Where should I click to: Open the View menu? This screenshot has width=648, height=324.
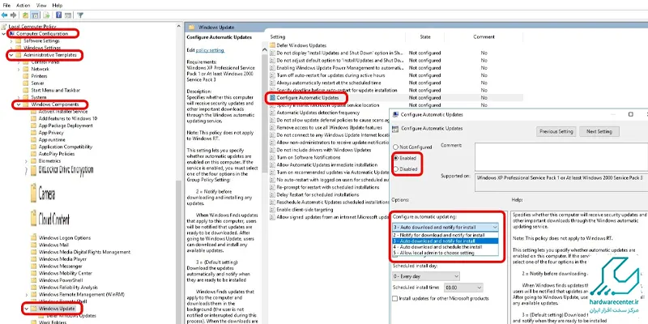pyautogui.click(x=41, y=6)
